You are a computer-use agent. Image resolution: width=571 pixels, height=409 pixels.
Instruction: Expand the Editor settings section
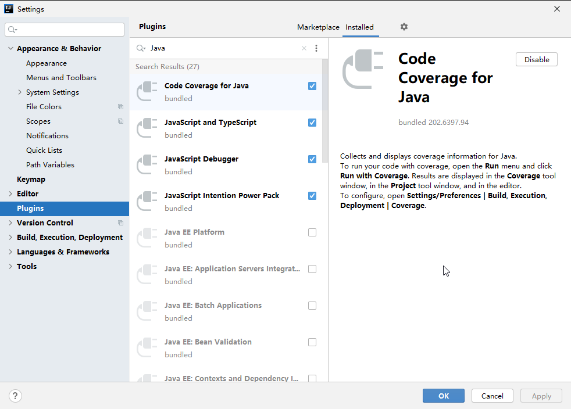(10, 193)
